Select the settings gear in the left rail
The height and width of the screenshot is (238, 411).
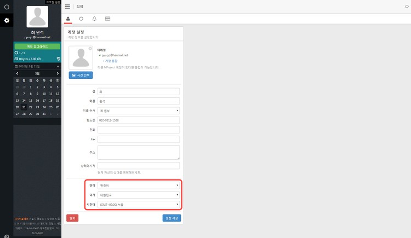click(x=7, y=20)
